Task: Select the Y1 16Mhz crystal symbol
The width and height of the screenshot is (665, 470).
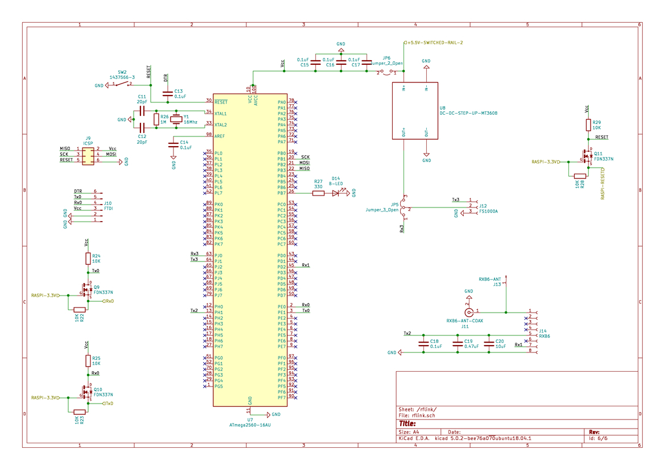Action: (x=176, y=119)
